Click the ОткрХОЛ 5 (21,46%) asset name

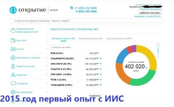coord(61,69)
